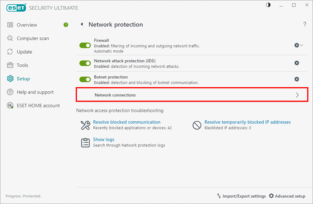
Task: Click the question mark help icon
Action: [304, 25]
